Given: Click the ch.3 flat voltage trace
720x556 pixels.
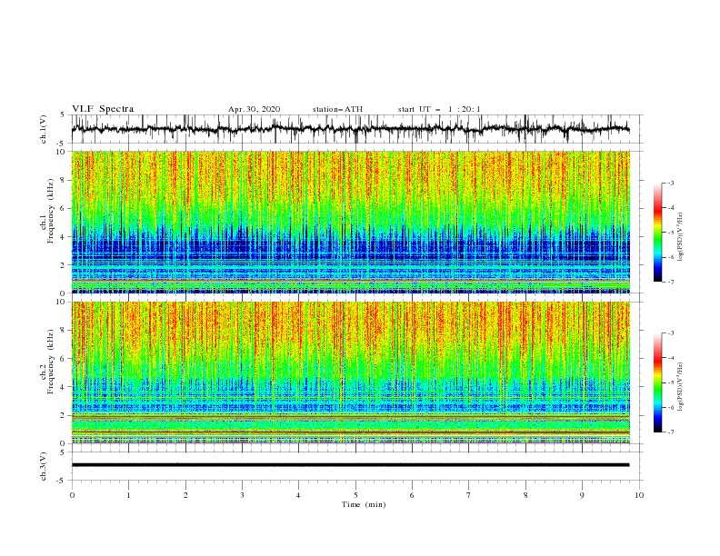Looking at the screenshot, I should (350, 465).
